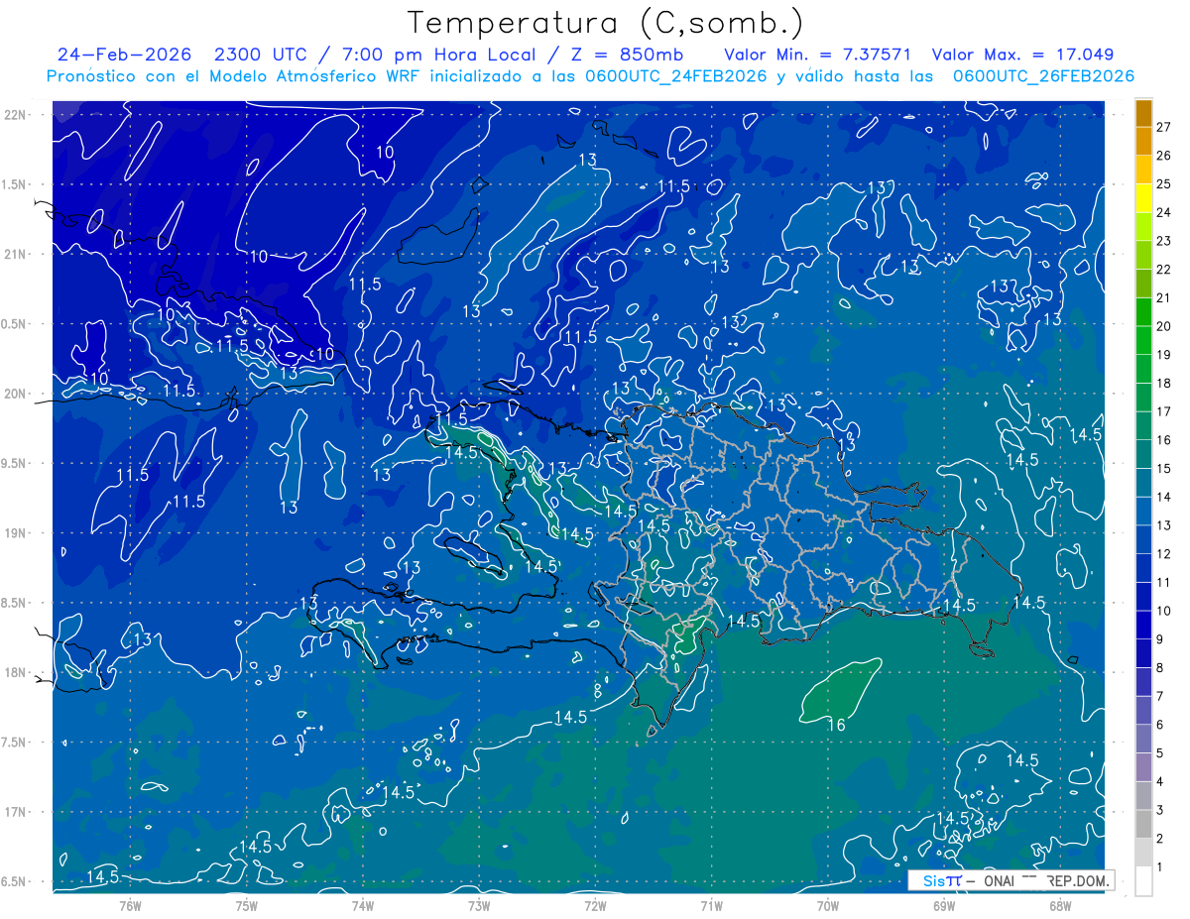Screen dimensions: 1190x919
Task: Pick the purple colorbar swatch between 4 and 5
Action: (x=1143, y=767)
